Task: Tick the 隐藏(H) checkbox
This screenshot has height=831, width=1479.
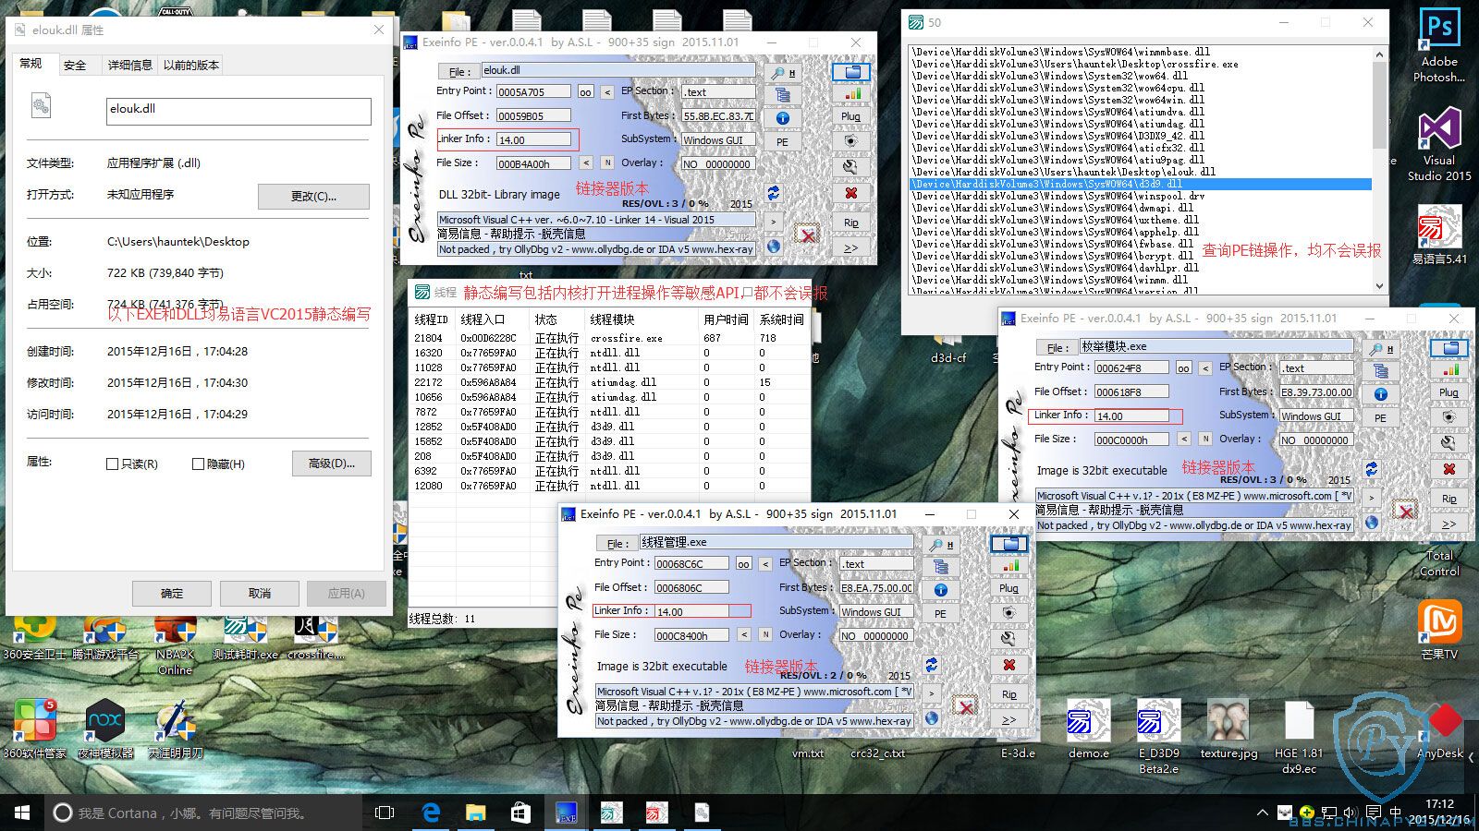Action: (198, 464)
